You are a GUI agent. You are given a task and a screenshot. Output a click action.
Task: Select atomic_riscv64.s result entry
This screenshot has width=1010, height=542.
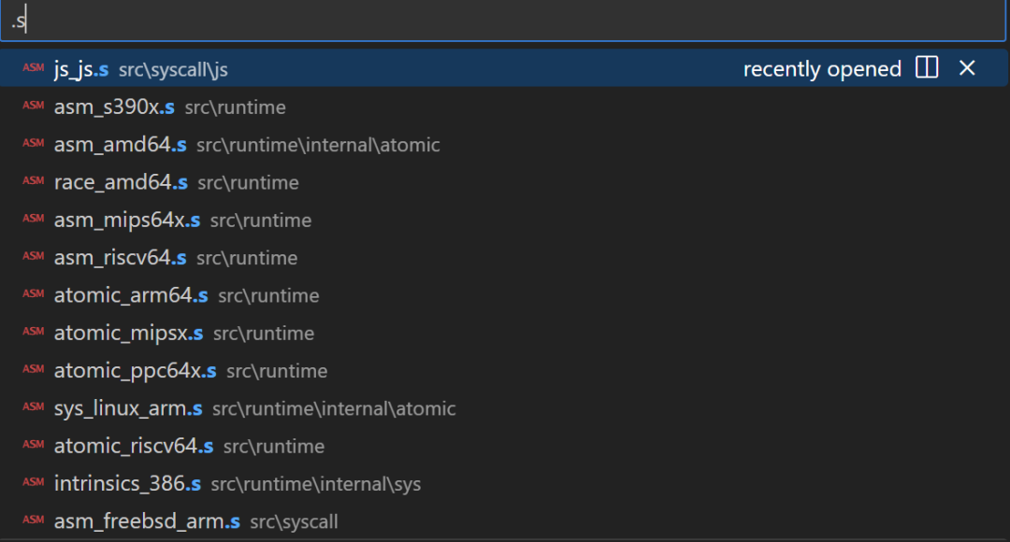pyautogui.click(x=504, y=446)
